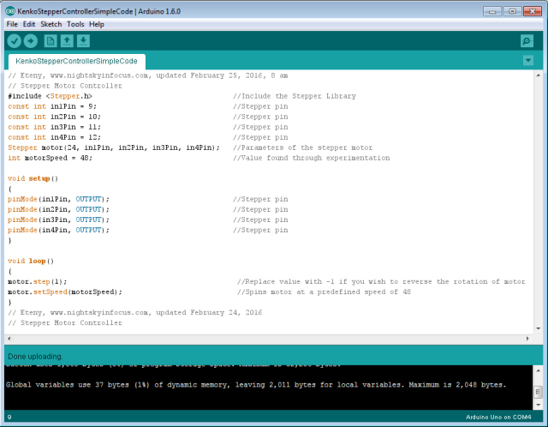The height and width of the screenshot is (427, 548).
Task: Click the Verify checkmark icon
Action: (x=15, y=41)
